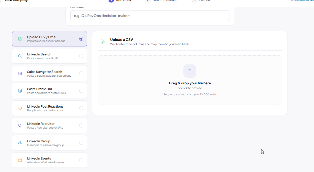Click "Paste a Recruiter search URL" subtitle
The image size is (314, 172).
45,128
